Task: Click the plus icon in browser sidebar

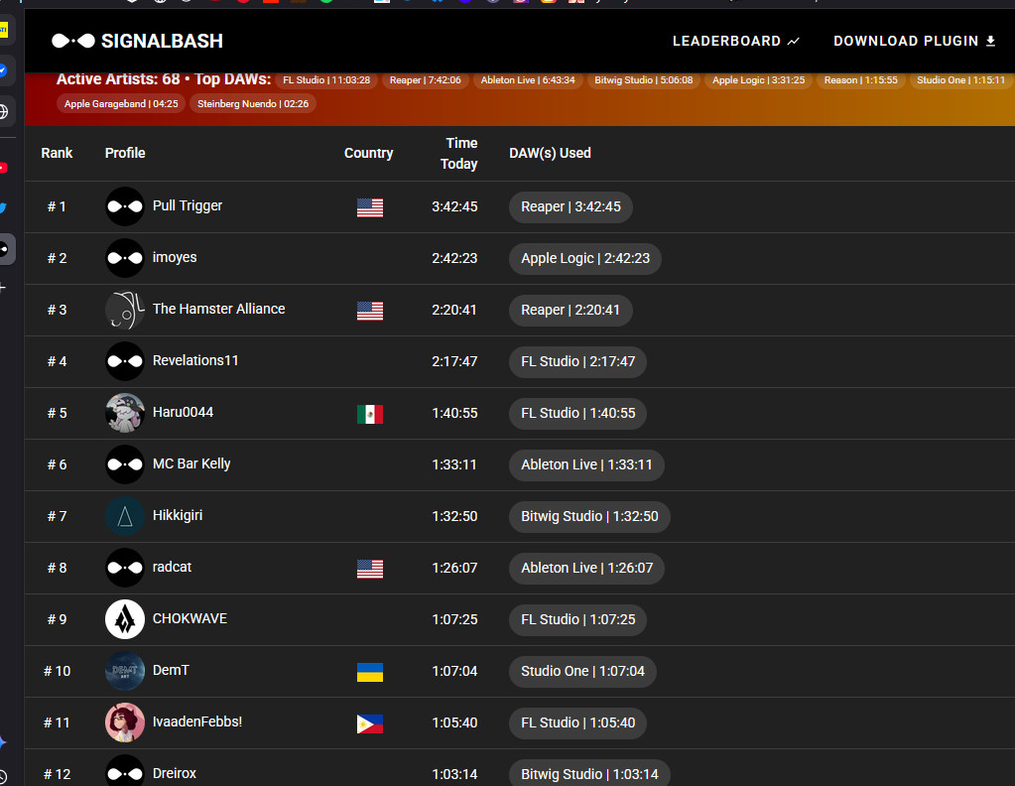Action: (x=3, y=288)
